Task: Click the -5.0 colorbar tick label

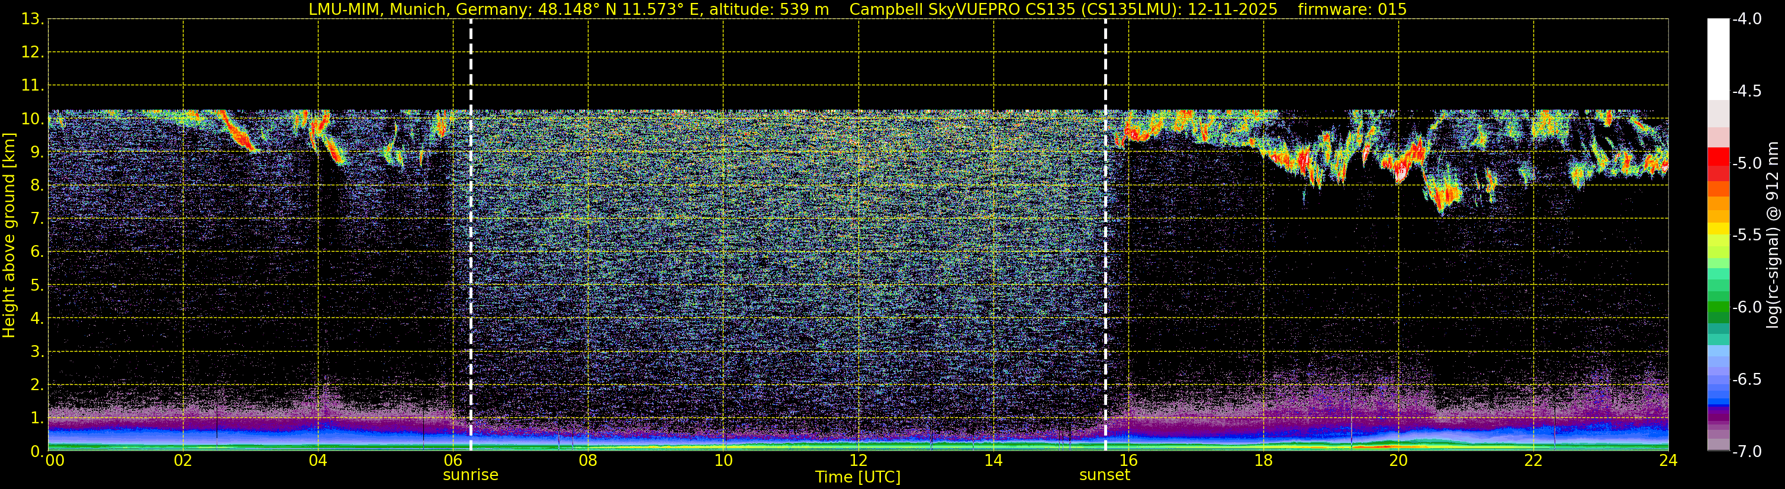Action: tap(1746, 163)
